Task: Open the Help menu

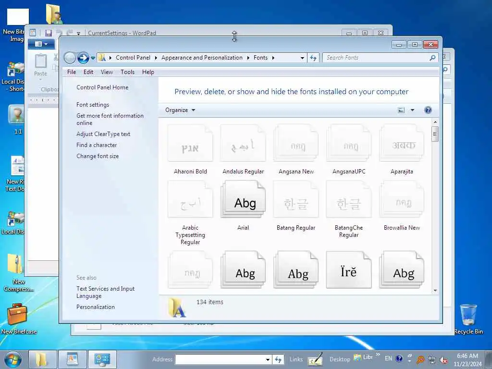Action: 148,72
